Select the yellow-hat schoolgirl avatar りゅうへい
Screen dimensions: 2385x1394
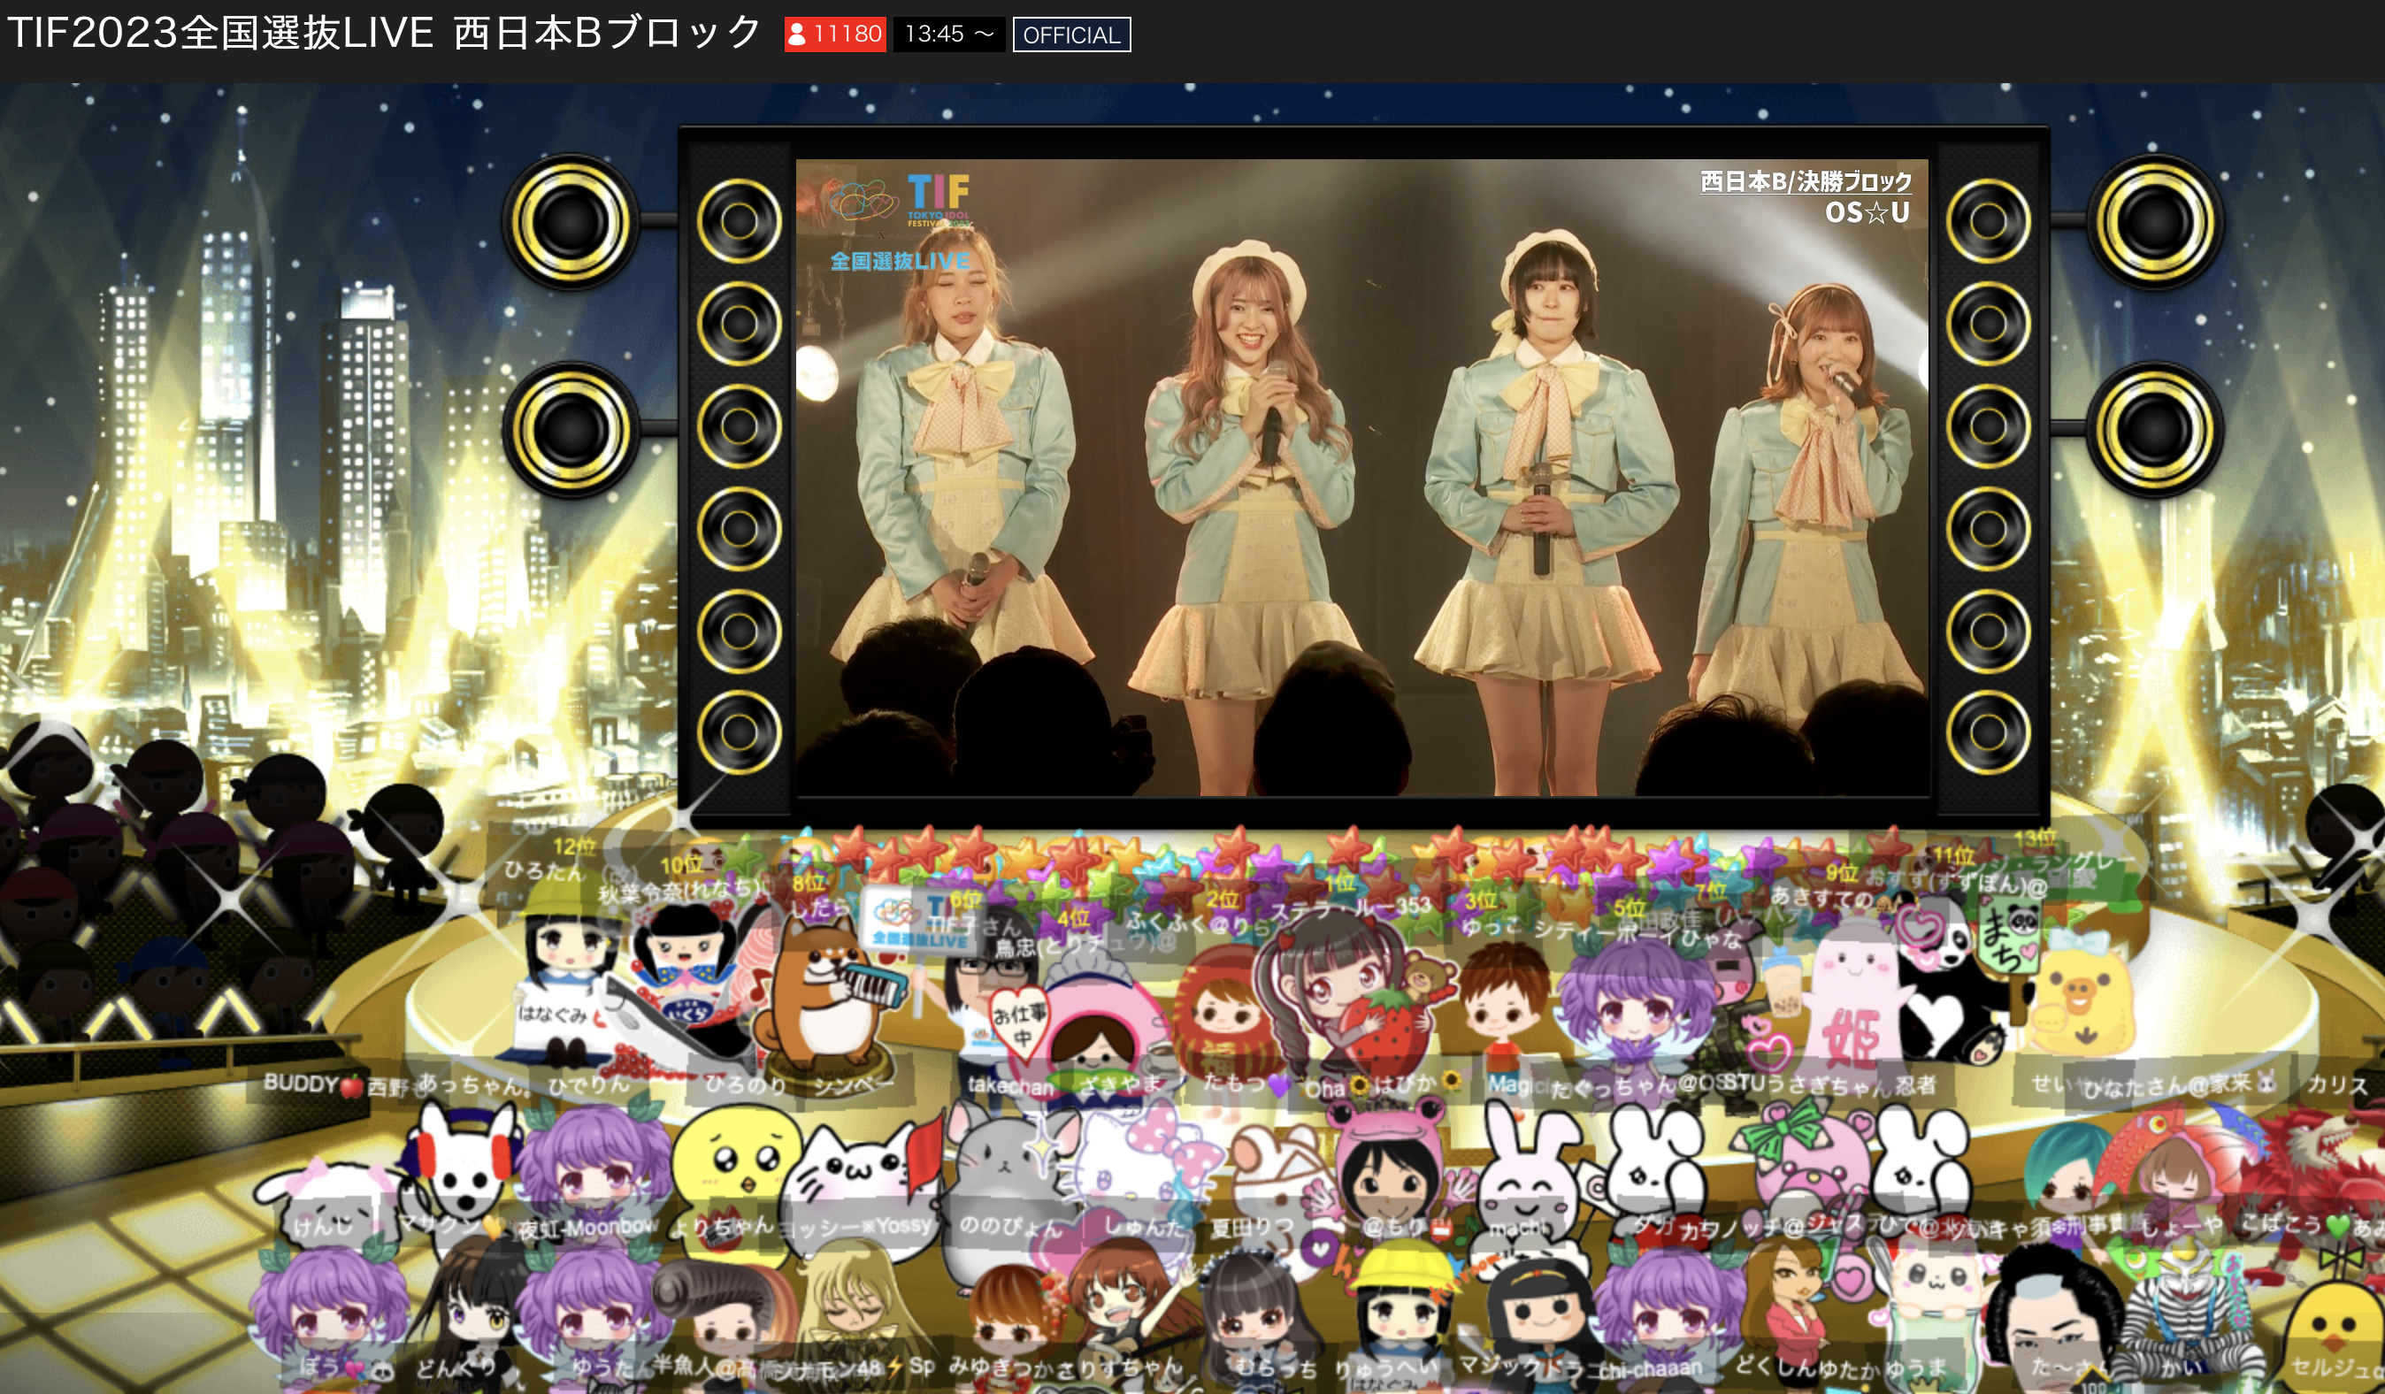[x=1406, y=1311]
